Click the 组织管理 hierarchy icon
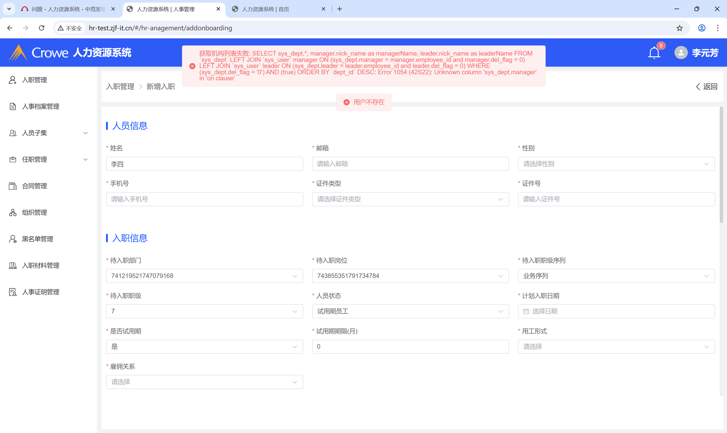 click(13, 212)
